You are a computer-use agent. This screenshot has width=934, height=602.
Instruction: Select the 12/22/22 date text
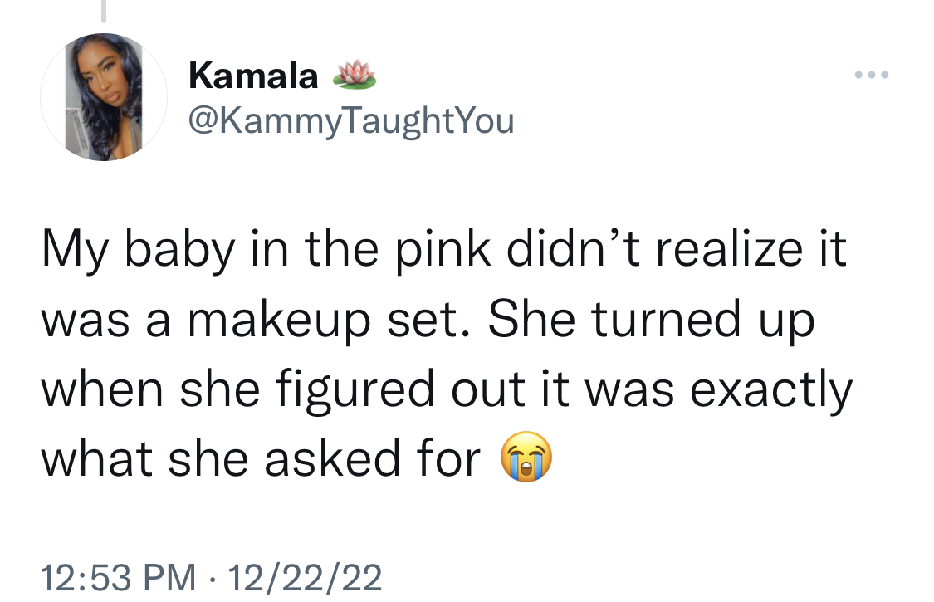[305, 578]
